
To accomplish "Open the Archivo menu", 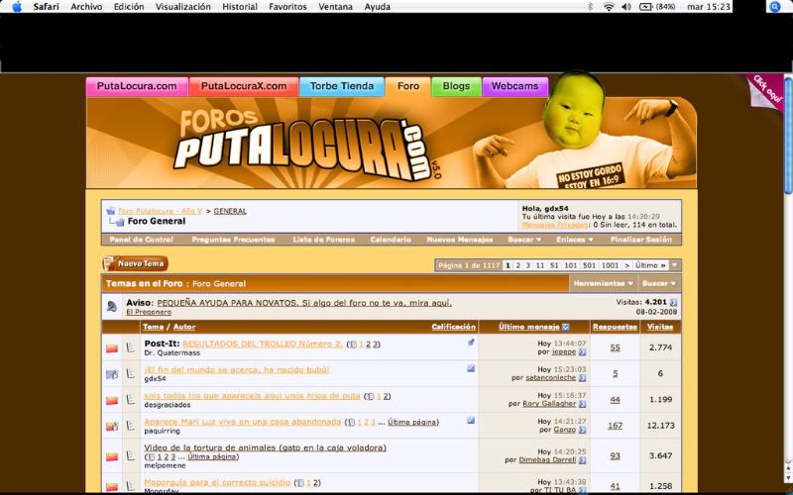I will (x=86, y=7).
